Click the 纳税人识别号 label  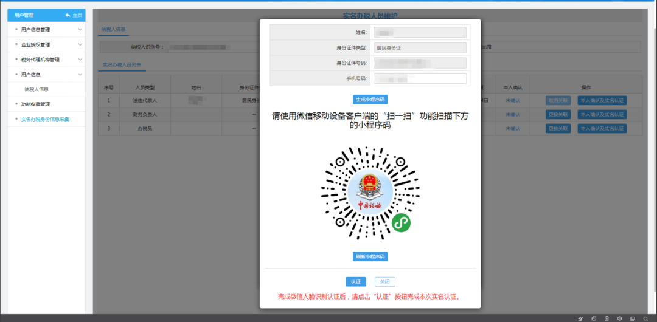147,47
